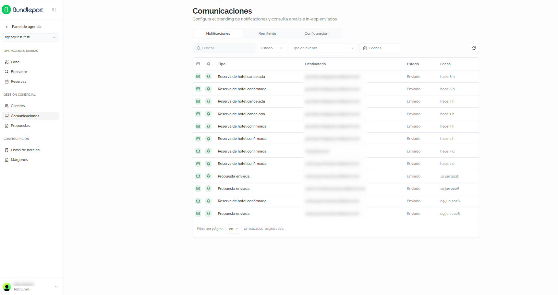Image resolution: width=558 pixels, height=295 pixels.
Task: Open Márgenes in the sidebar
Action: [30, 160]
